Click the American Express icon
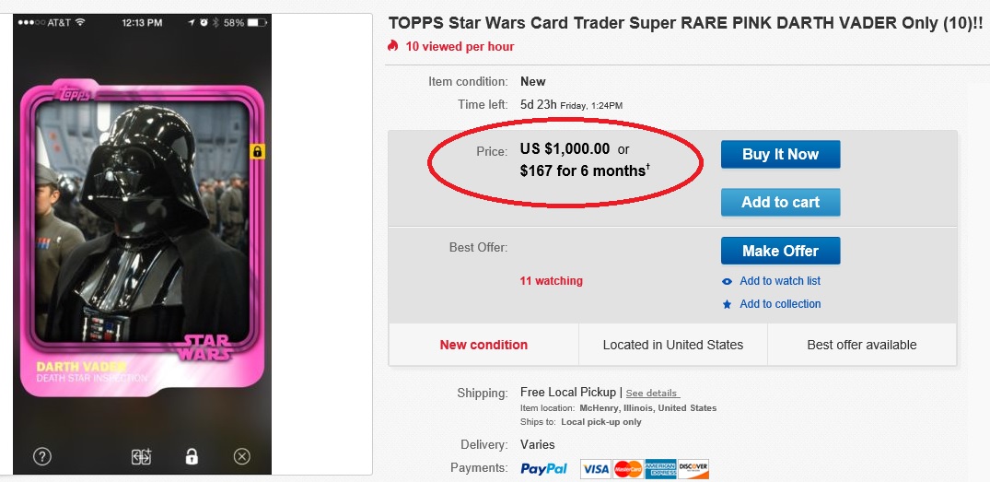Image resolution: width=990 pixels, height=482 pixels. click(660, 469)
